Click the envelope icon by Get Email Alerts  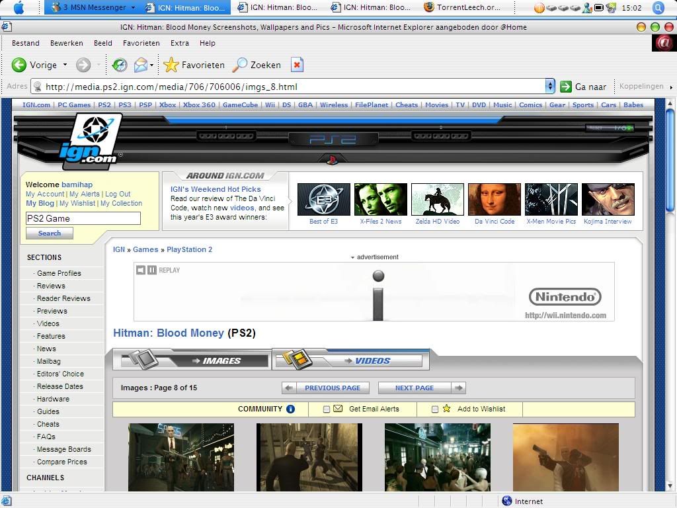(x=338, y=409)
